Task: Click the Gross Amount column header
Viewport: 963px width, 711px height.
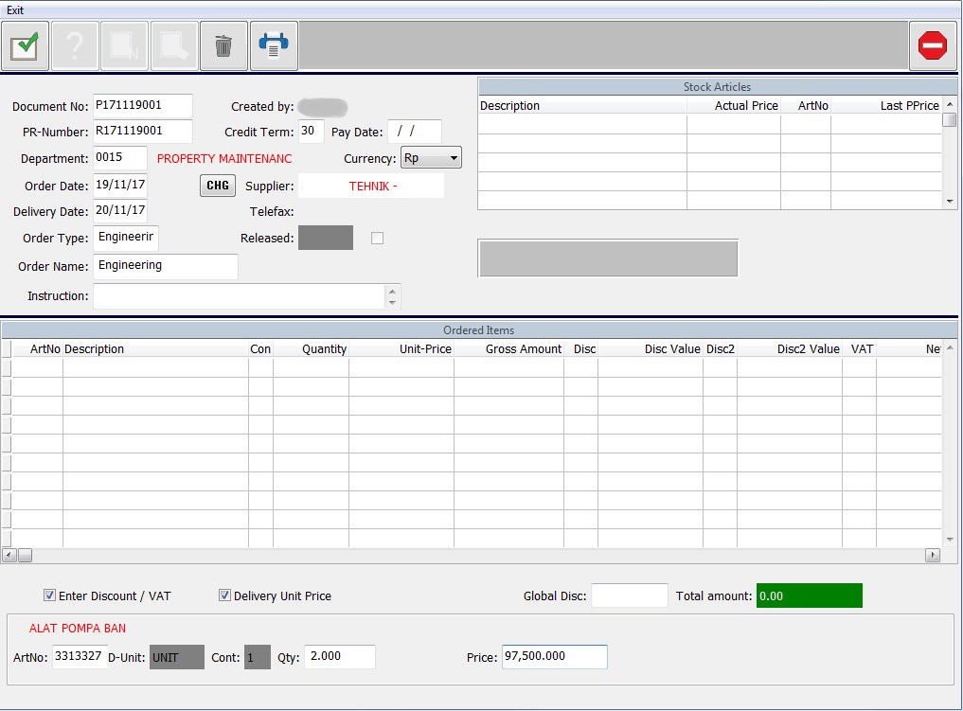Action: [508, 348]
